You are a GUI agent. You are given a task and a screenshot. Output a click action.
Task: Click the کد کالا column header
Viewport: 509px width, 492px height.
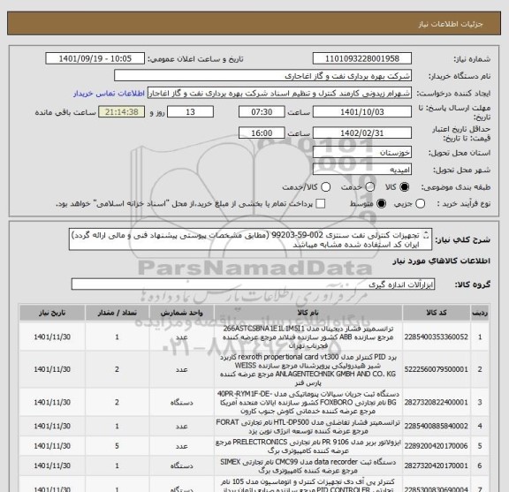tap(437, 313)
